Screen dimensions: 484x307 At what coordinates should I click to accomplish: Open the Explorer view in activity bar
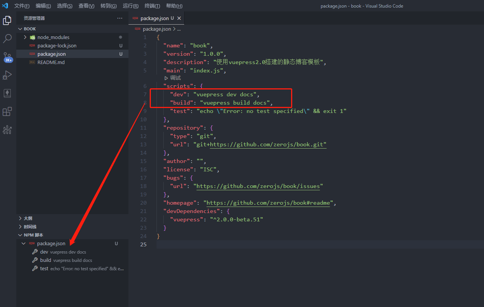(7, 20)
